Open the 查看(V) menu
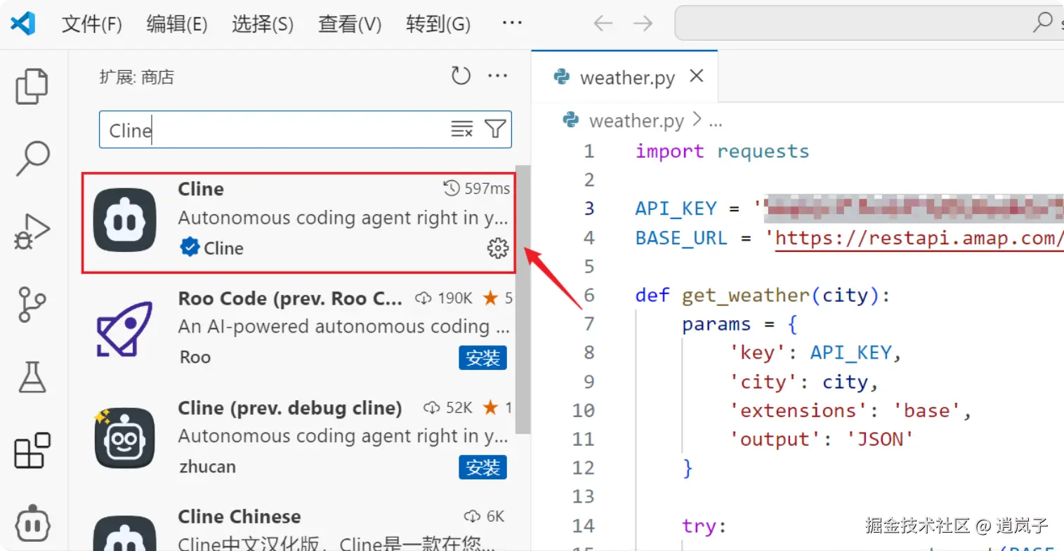The height and width of the screenshot is (551, 1064). (x=350, y=24)
